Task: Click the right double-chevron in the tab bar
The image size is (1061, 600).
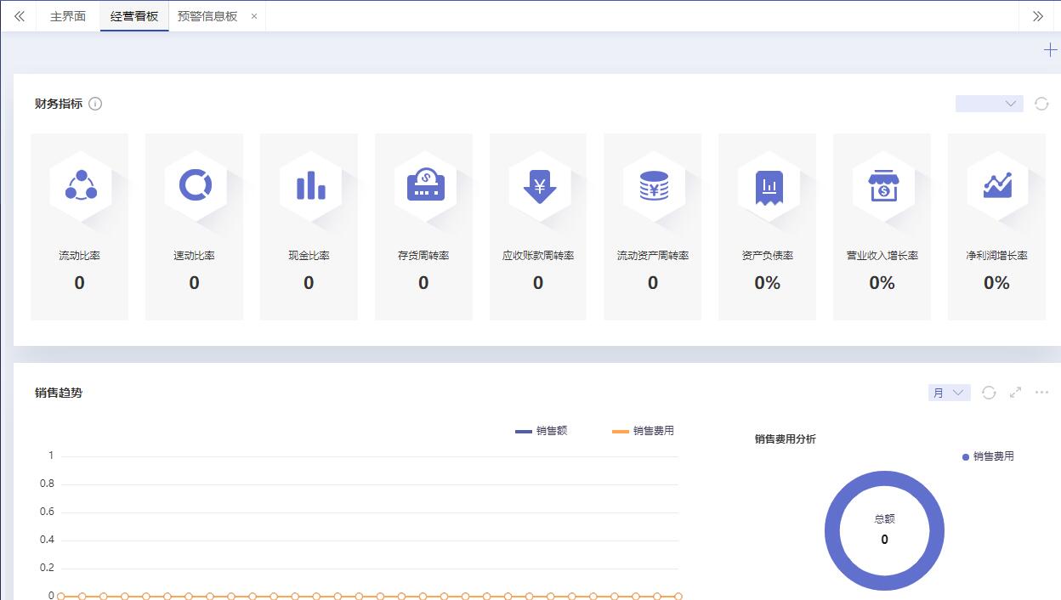Action: click(1038, 16)
